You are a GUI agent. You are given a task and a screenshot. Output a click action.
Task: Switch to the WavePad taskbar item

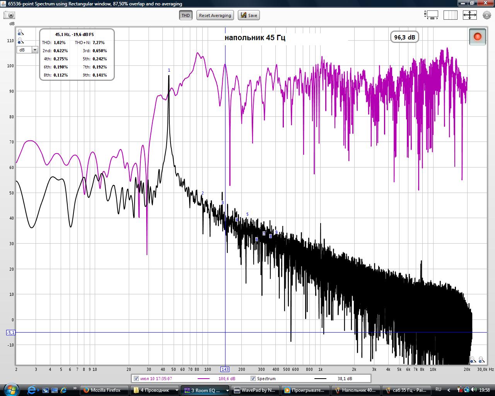click(255, 390)
